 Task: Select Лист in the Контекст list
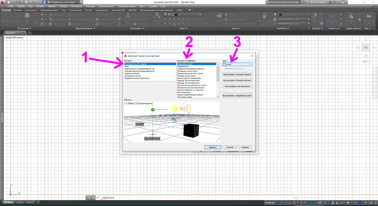(x=127, y=66)
